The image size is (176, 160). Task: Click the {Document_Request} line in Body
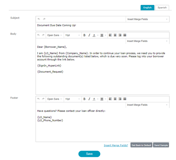(50, 72)
